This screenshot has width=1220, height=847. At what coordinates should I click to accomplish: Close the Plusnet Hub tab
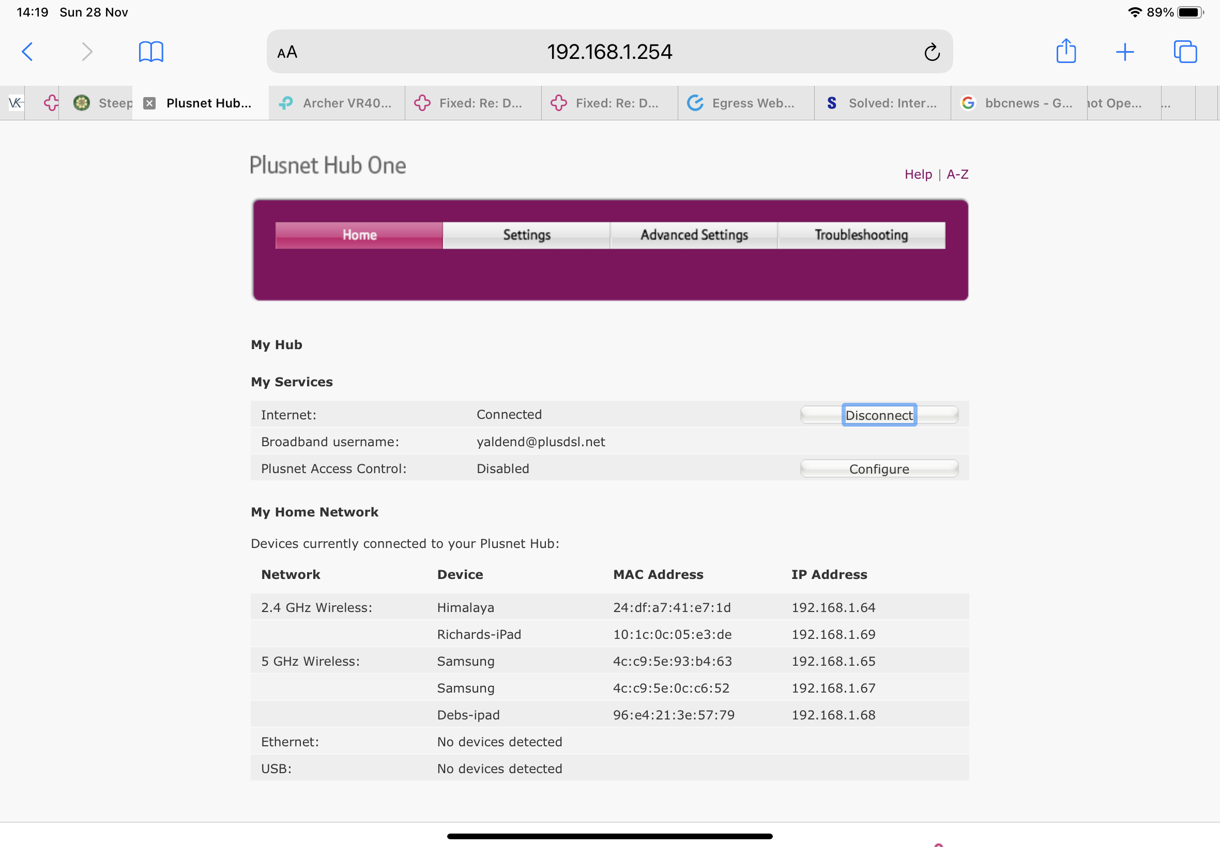click(149, 103)
